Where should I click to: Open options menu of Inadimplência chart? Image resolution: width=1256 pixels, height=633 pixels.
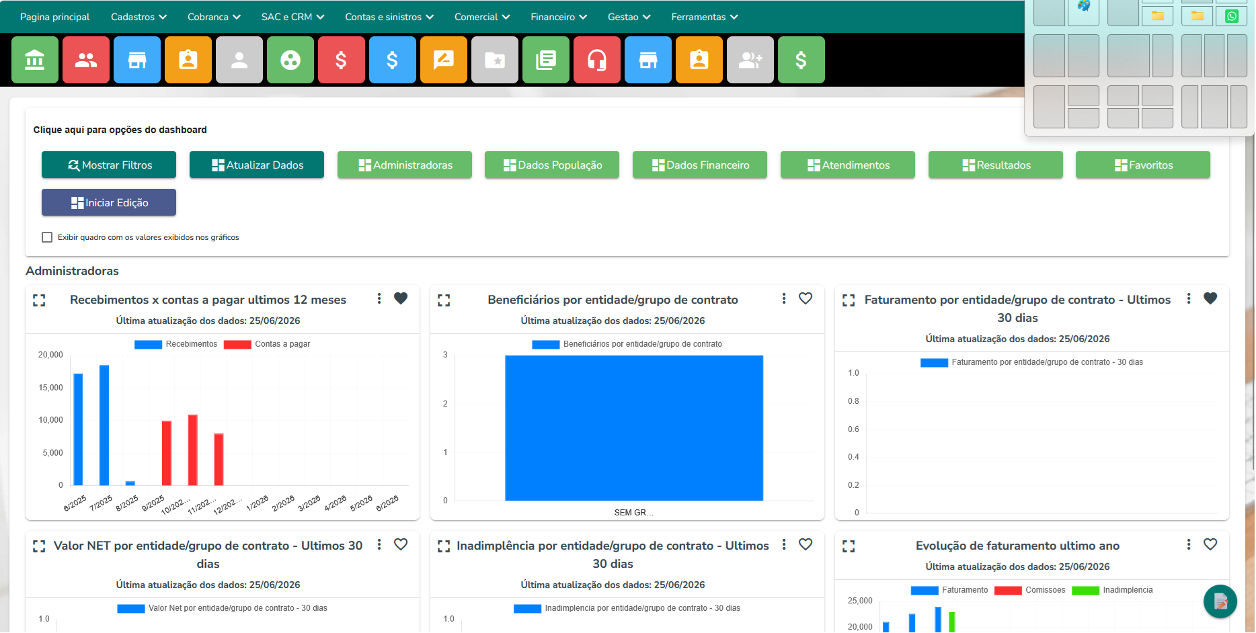pos(784,544)
